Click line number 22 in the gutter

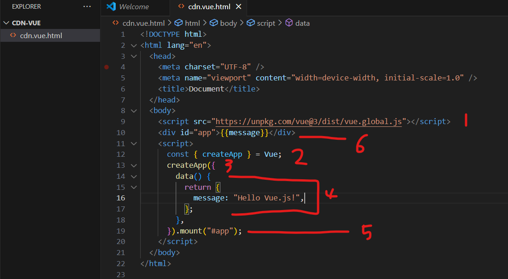(120, 263)
